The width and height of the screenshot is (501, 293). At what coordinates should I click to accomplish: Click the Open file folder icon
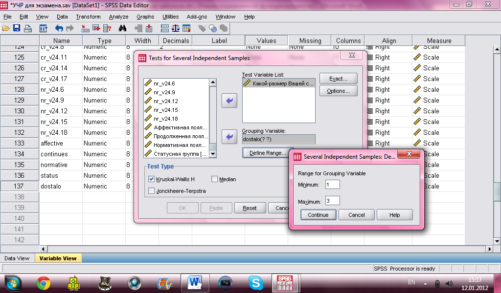6,28
